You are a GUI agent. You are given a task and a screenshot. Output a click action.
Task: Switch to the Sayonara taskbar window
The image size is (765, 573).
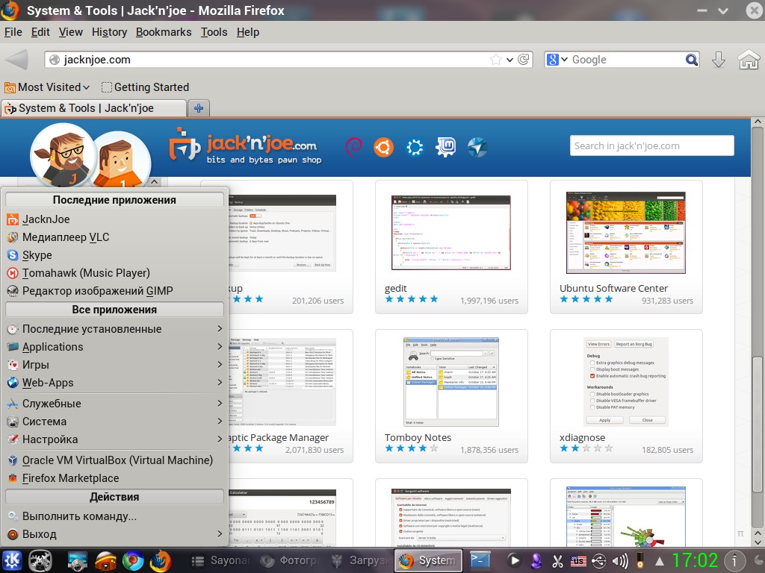[x=220, y=561]
